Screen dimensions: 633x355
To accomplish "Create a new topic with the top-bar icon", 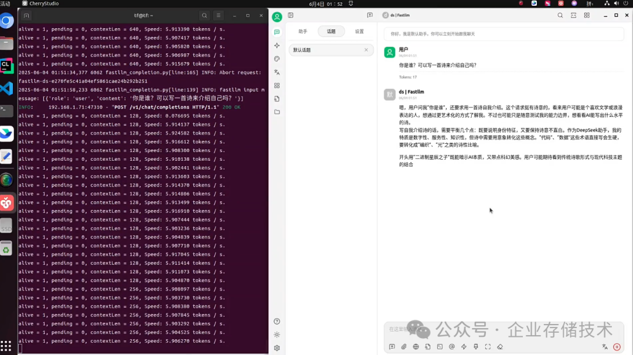I will pos(370,15).
